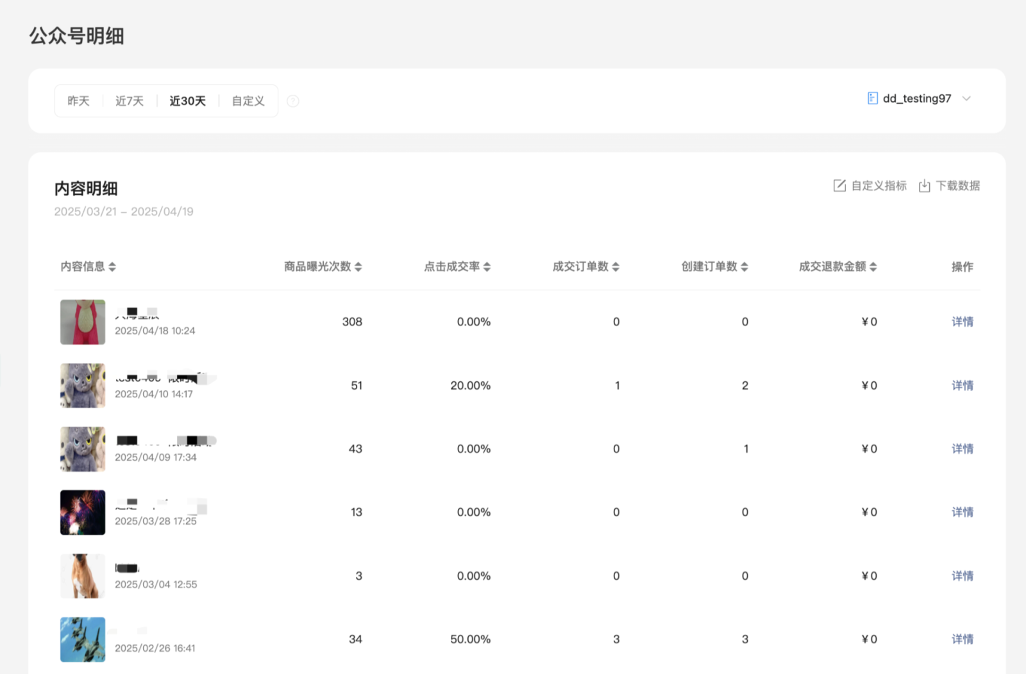This screenshot has width=1026, height=674.
Task: Click the fireworks article thumbnail
Action: pyautogui.click(x=83, y=513)
